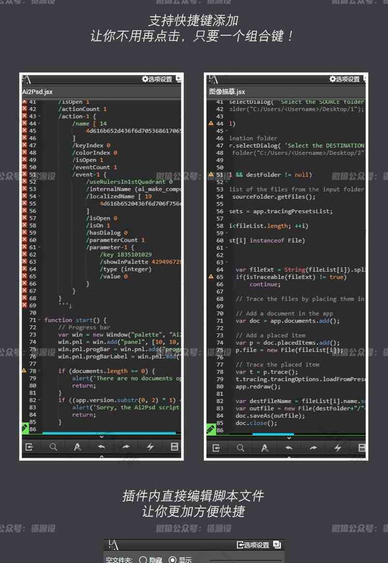Click the horizontal scrollbar in 图像描摹.jsx editor
Viewport: 388px width, 563px height.
pos(273,434)
